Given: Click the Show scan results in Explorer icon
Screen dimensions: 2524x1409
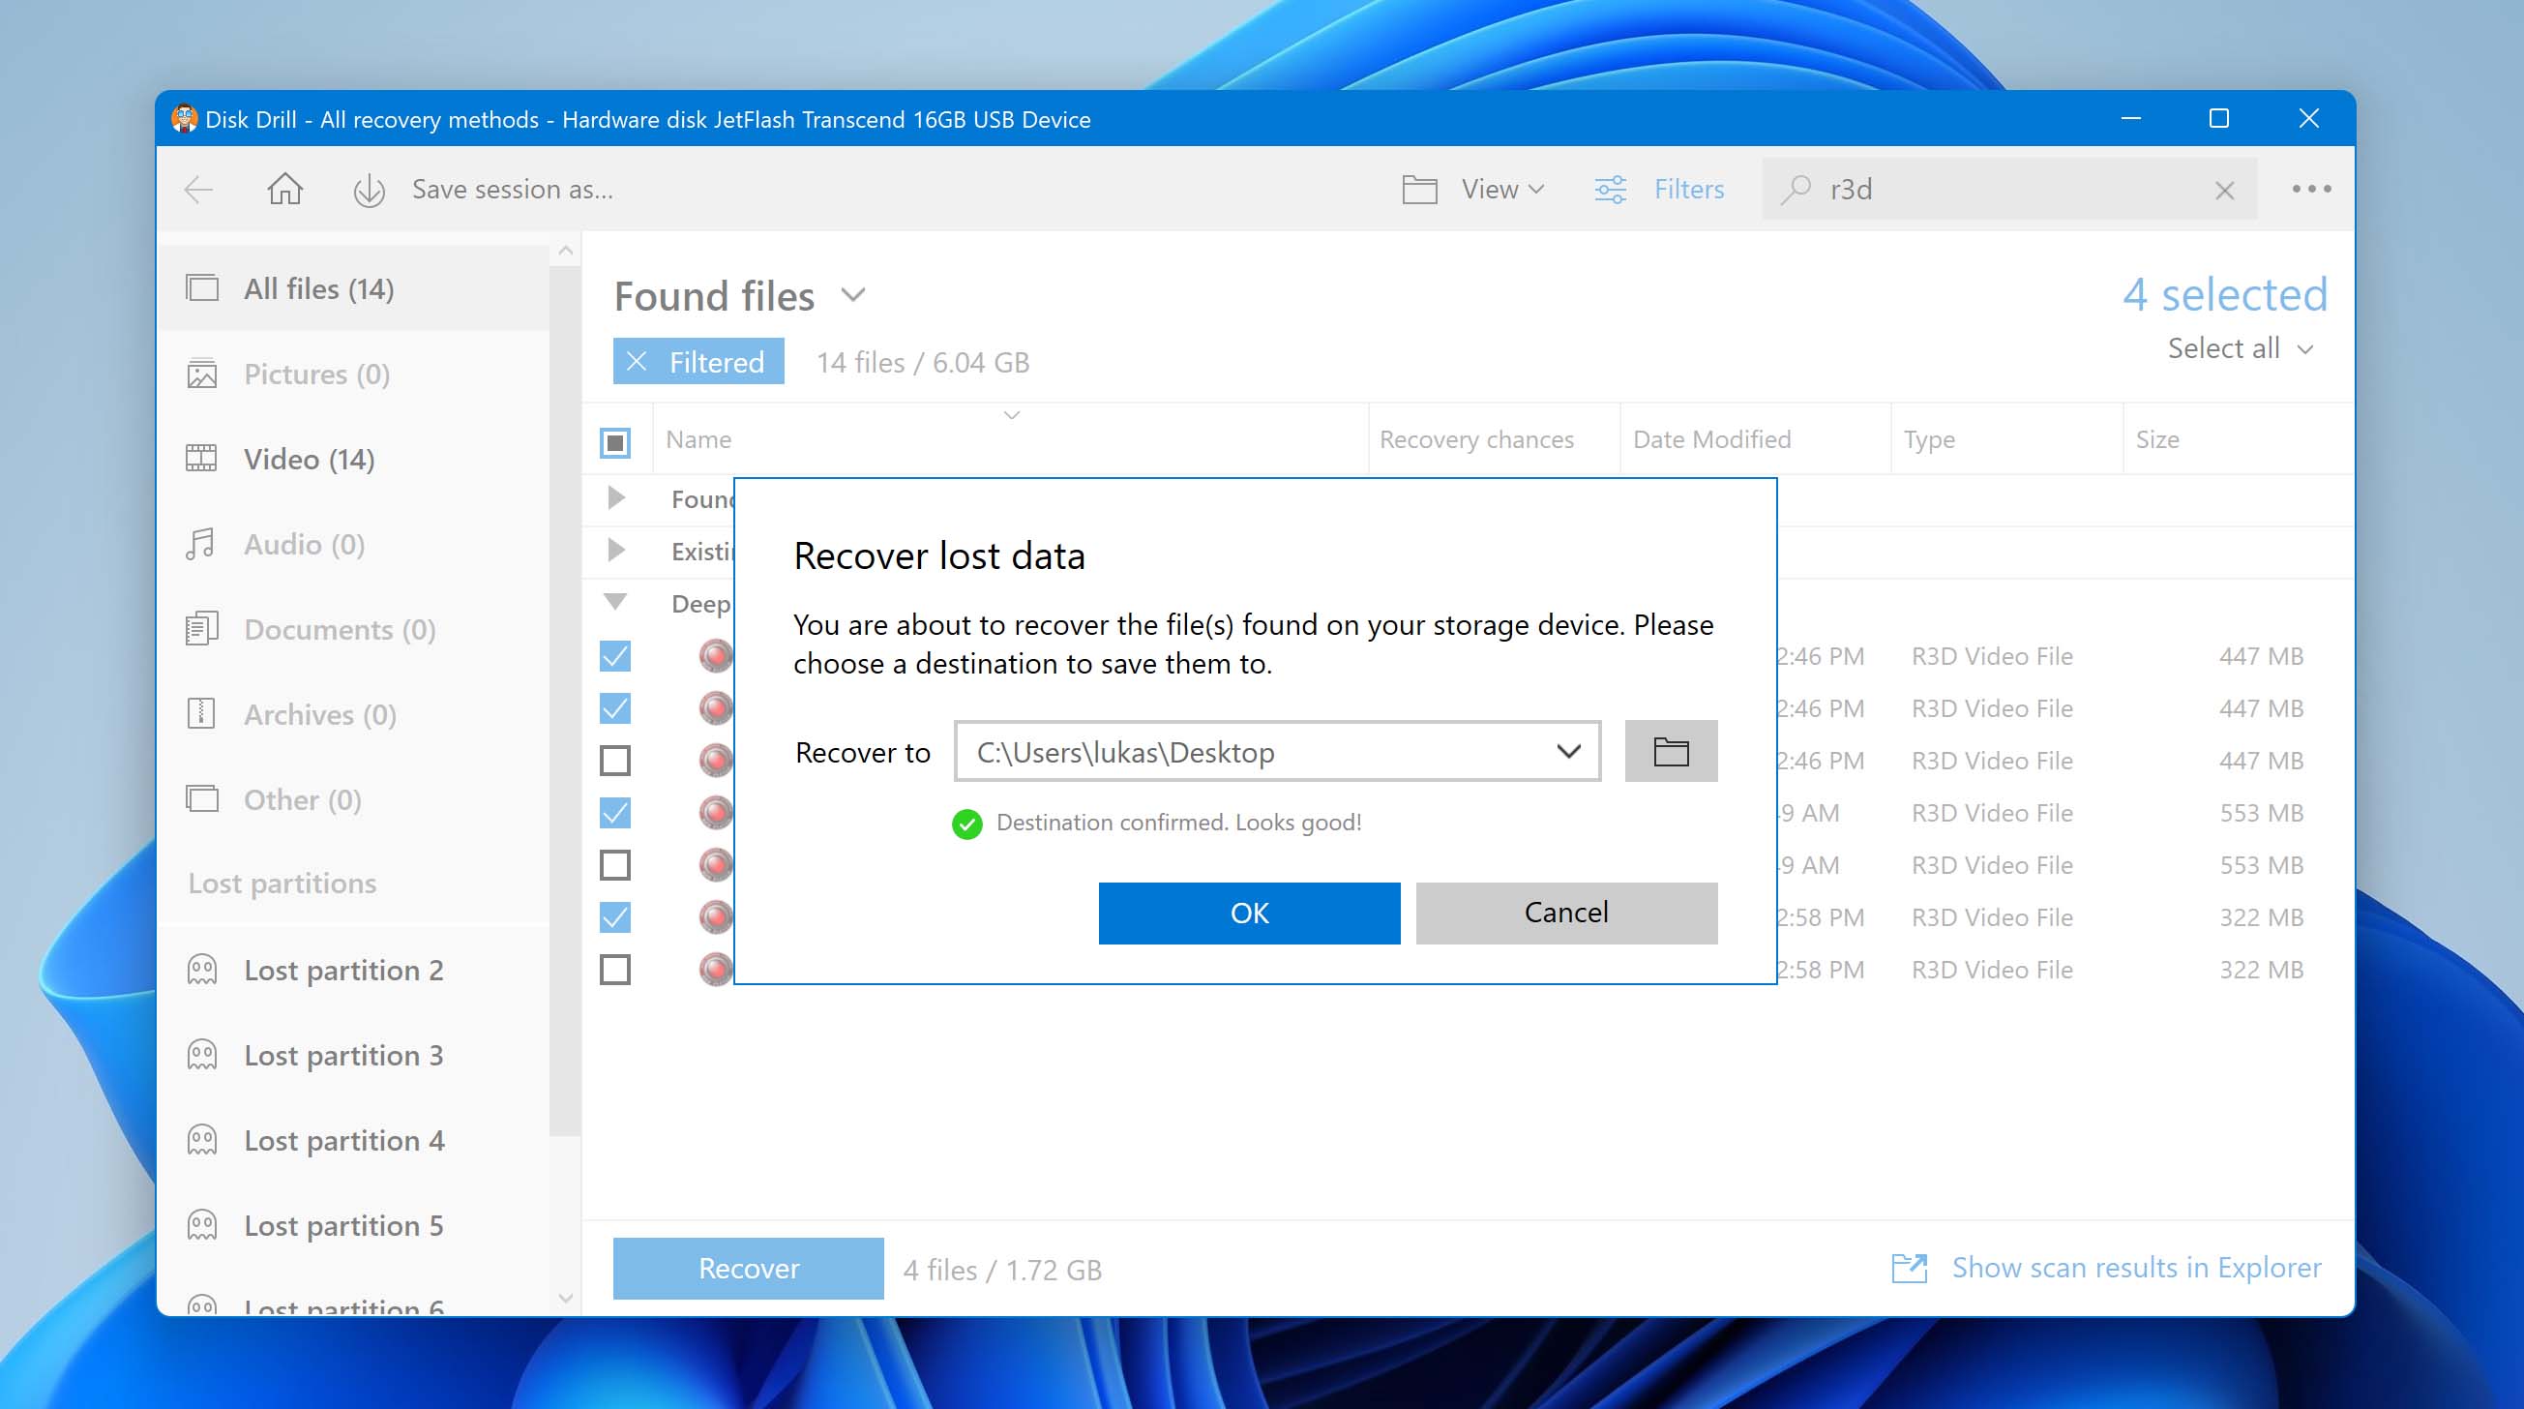Looking at the screenshot, I should point(1907,1269).
